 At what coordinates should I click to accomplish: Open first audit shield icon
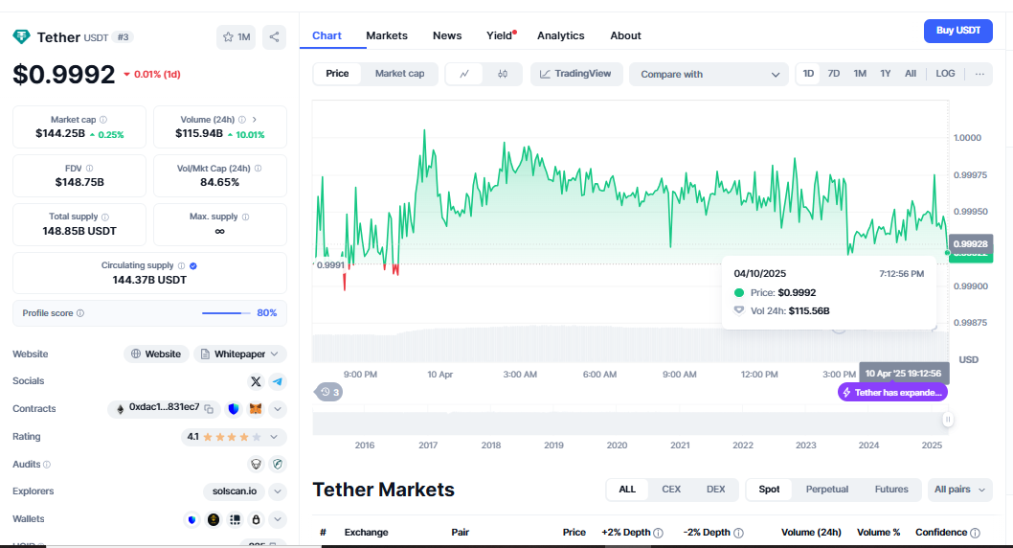pyautogui.click(x=257, y=464)
